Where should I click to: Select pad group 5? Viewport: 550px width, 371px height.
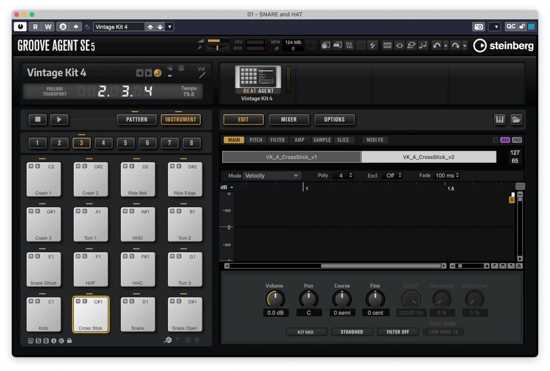pyautogui.click(x=125, y=143)
